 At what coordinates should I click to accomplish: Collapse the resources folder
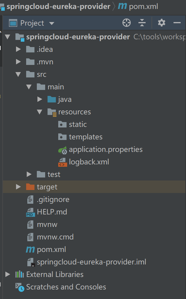(x=40, y=112)
